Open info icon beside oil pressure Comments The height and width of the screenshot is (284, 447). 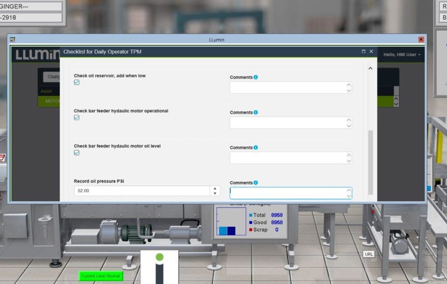coord(256,183)
